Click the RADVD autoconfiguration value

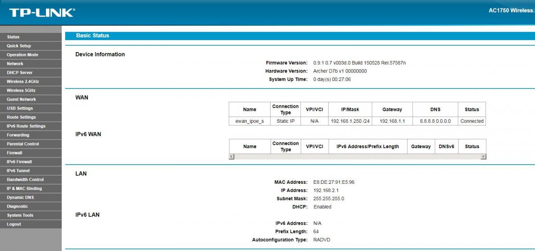pos(322,240)
